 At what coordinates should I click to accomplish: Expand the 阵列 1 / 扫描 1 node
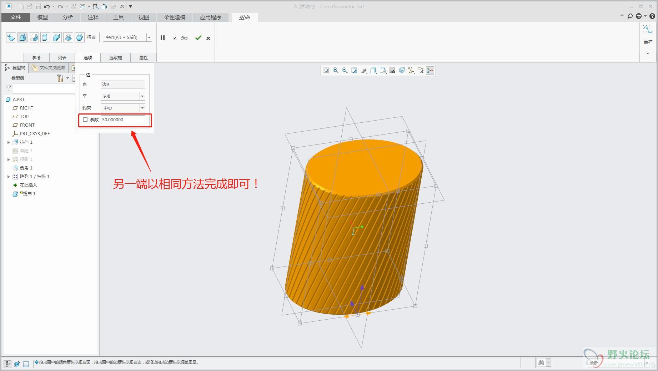(9, 177)
